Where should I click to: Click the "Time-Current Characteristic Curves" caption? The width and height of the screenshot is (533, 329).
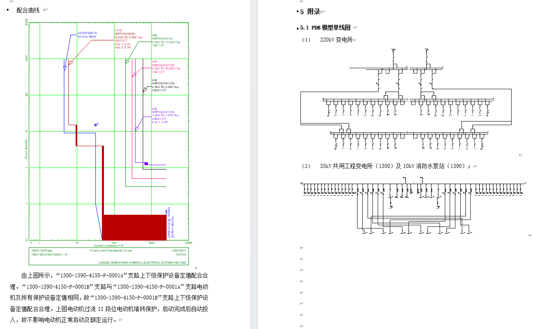[x=111, y=250]
